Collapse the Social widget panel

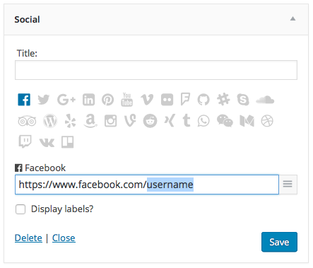pyautogui.click(x=293, y=18)
